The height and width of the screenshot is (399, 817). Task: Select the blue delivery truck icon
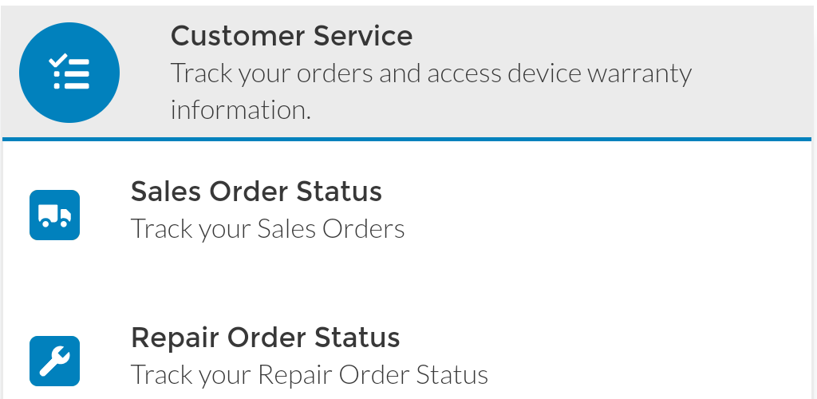pos(55,215)
